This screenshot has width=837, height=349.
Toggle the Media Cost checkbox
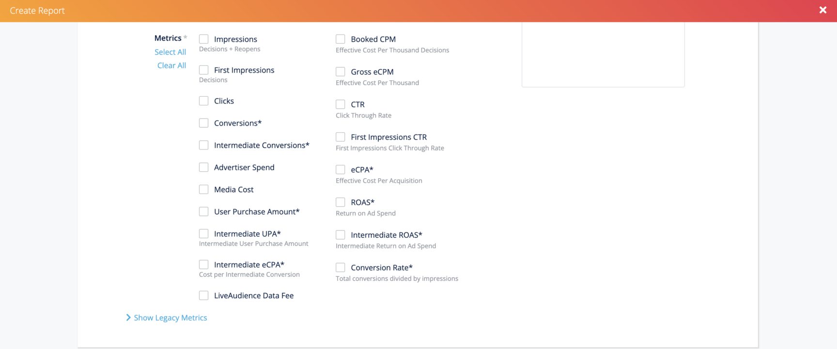tap(204, 190)
